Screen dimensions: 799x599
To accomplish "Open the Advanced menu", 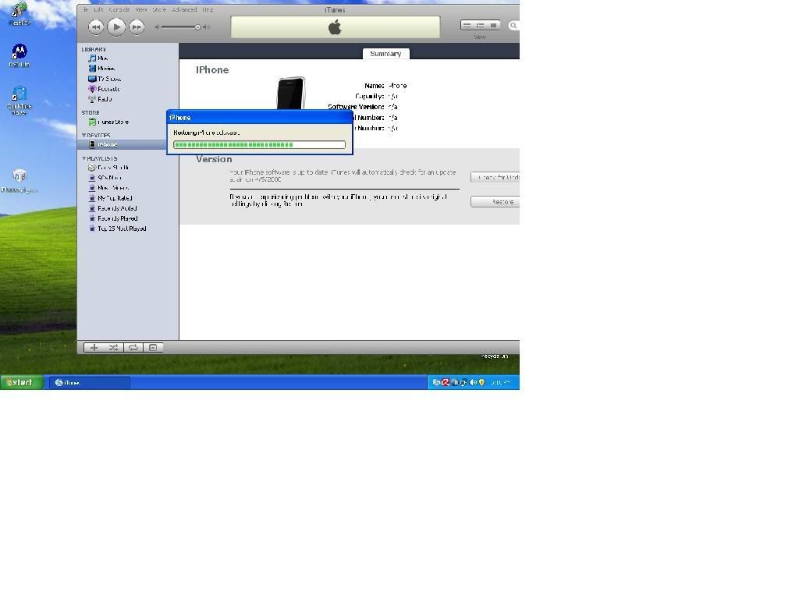I will (184, 9).
